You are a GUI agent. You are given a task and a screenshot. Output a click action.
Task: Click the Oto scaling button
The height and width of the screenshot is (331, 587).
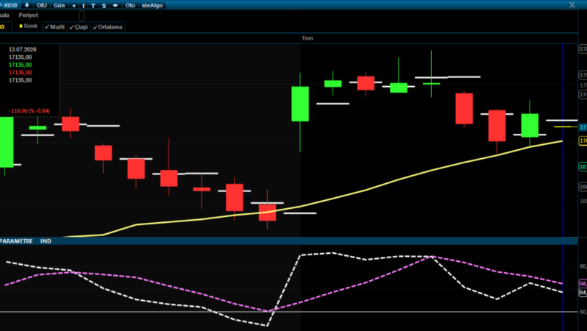130,5
